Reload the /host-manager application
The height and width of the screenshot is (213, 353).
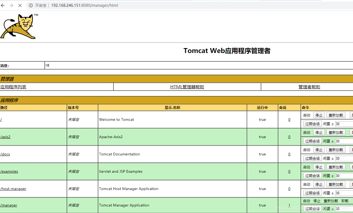pyautogui.click(x=336, y=184)
